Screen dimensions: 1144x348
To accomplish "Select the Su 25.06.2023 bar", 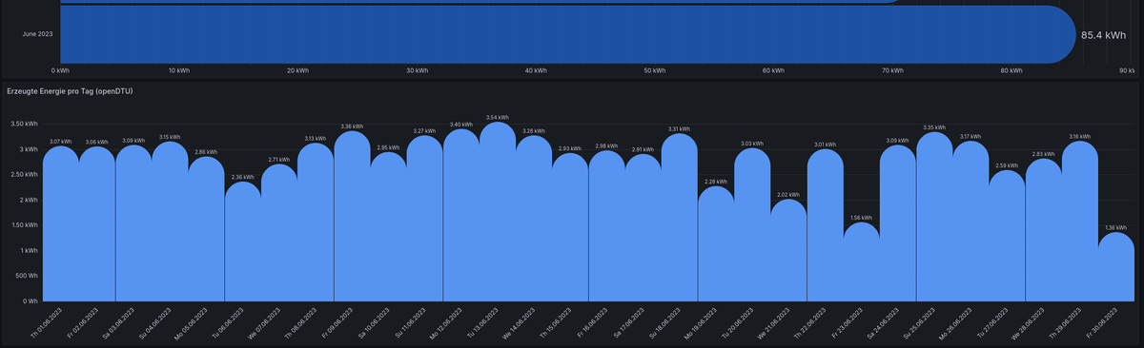I will coord(934,216).
